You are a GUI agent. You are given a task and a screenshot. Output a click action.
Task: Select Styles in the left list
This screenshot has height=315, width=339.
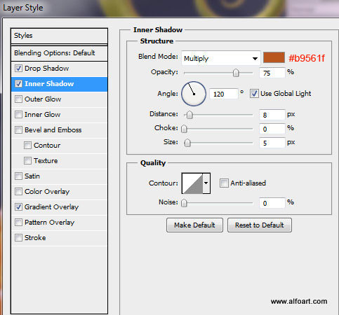(x=59, y=36)
